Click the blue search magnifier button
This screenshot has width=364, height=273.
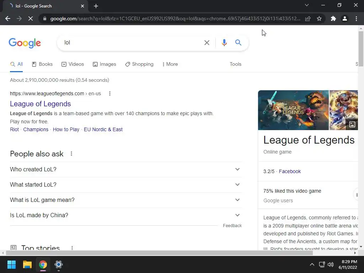(238, 43)
